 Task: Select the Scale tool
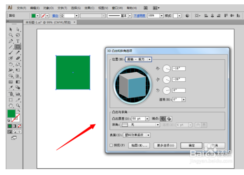point(18,65)
